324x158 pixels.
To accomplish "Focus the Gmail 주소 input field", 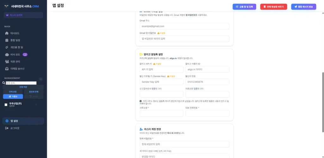I will [x=184, y=26].
